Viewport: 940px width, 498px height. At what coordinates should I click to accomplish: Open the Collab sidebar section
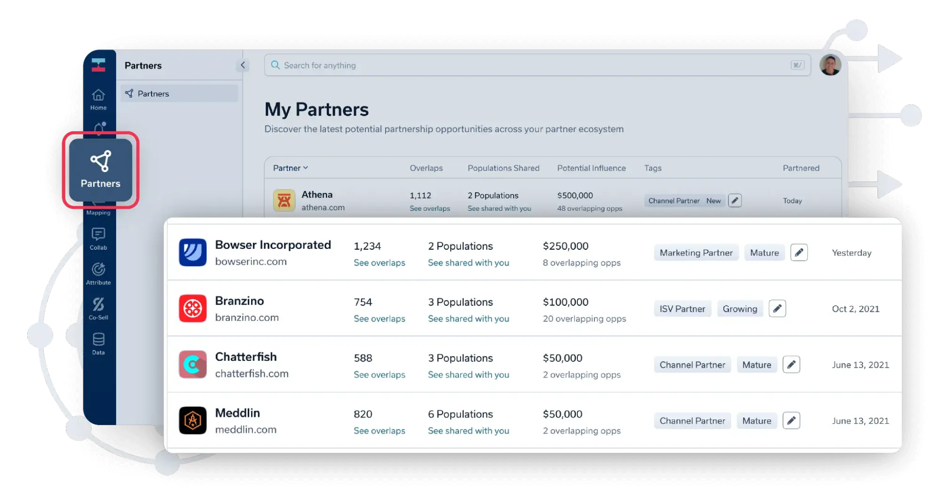click(98, 239)
